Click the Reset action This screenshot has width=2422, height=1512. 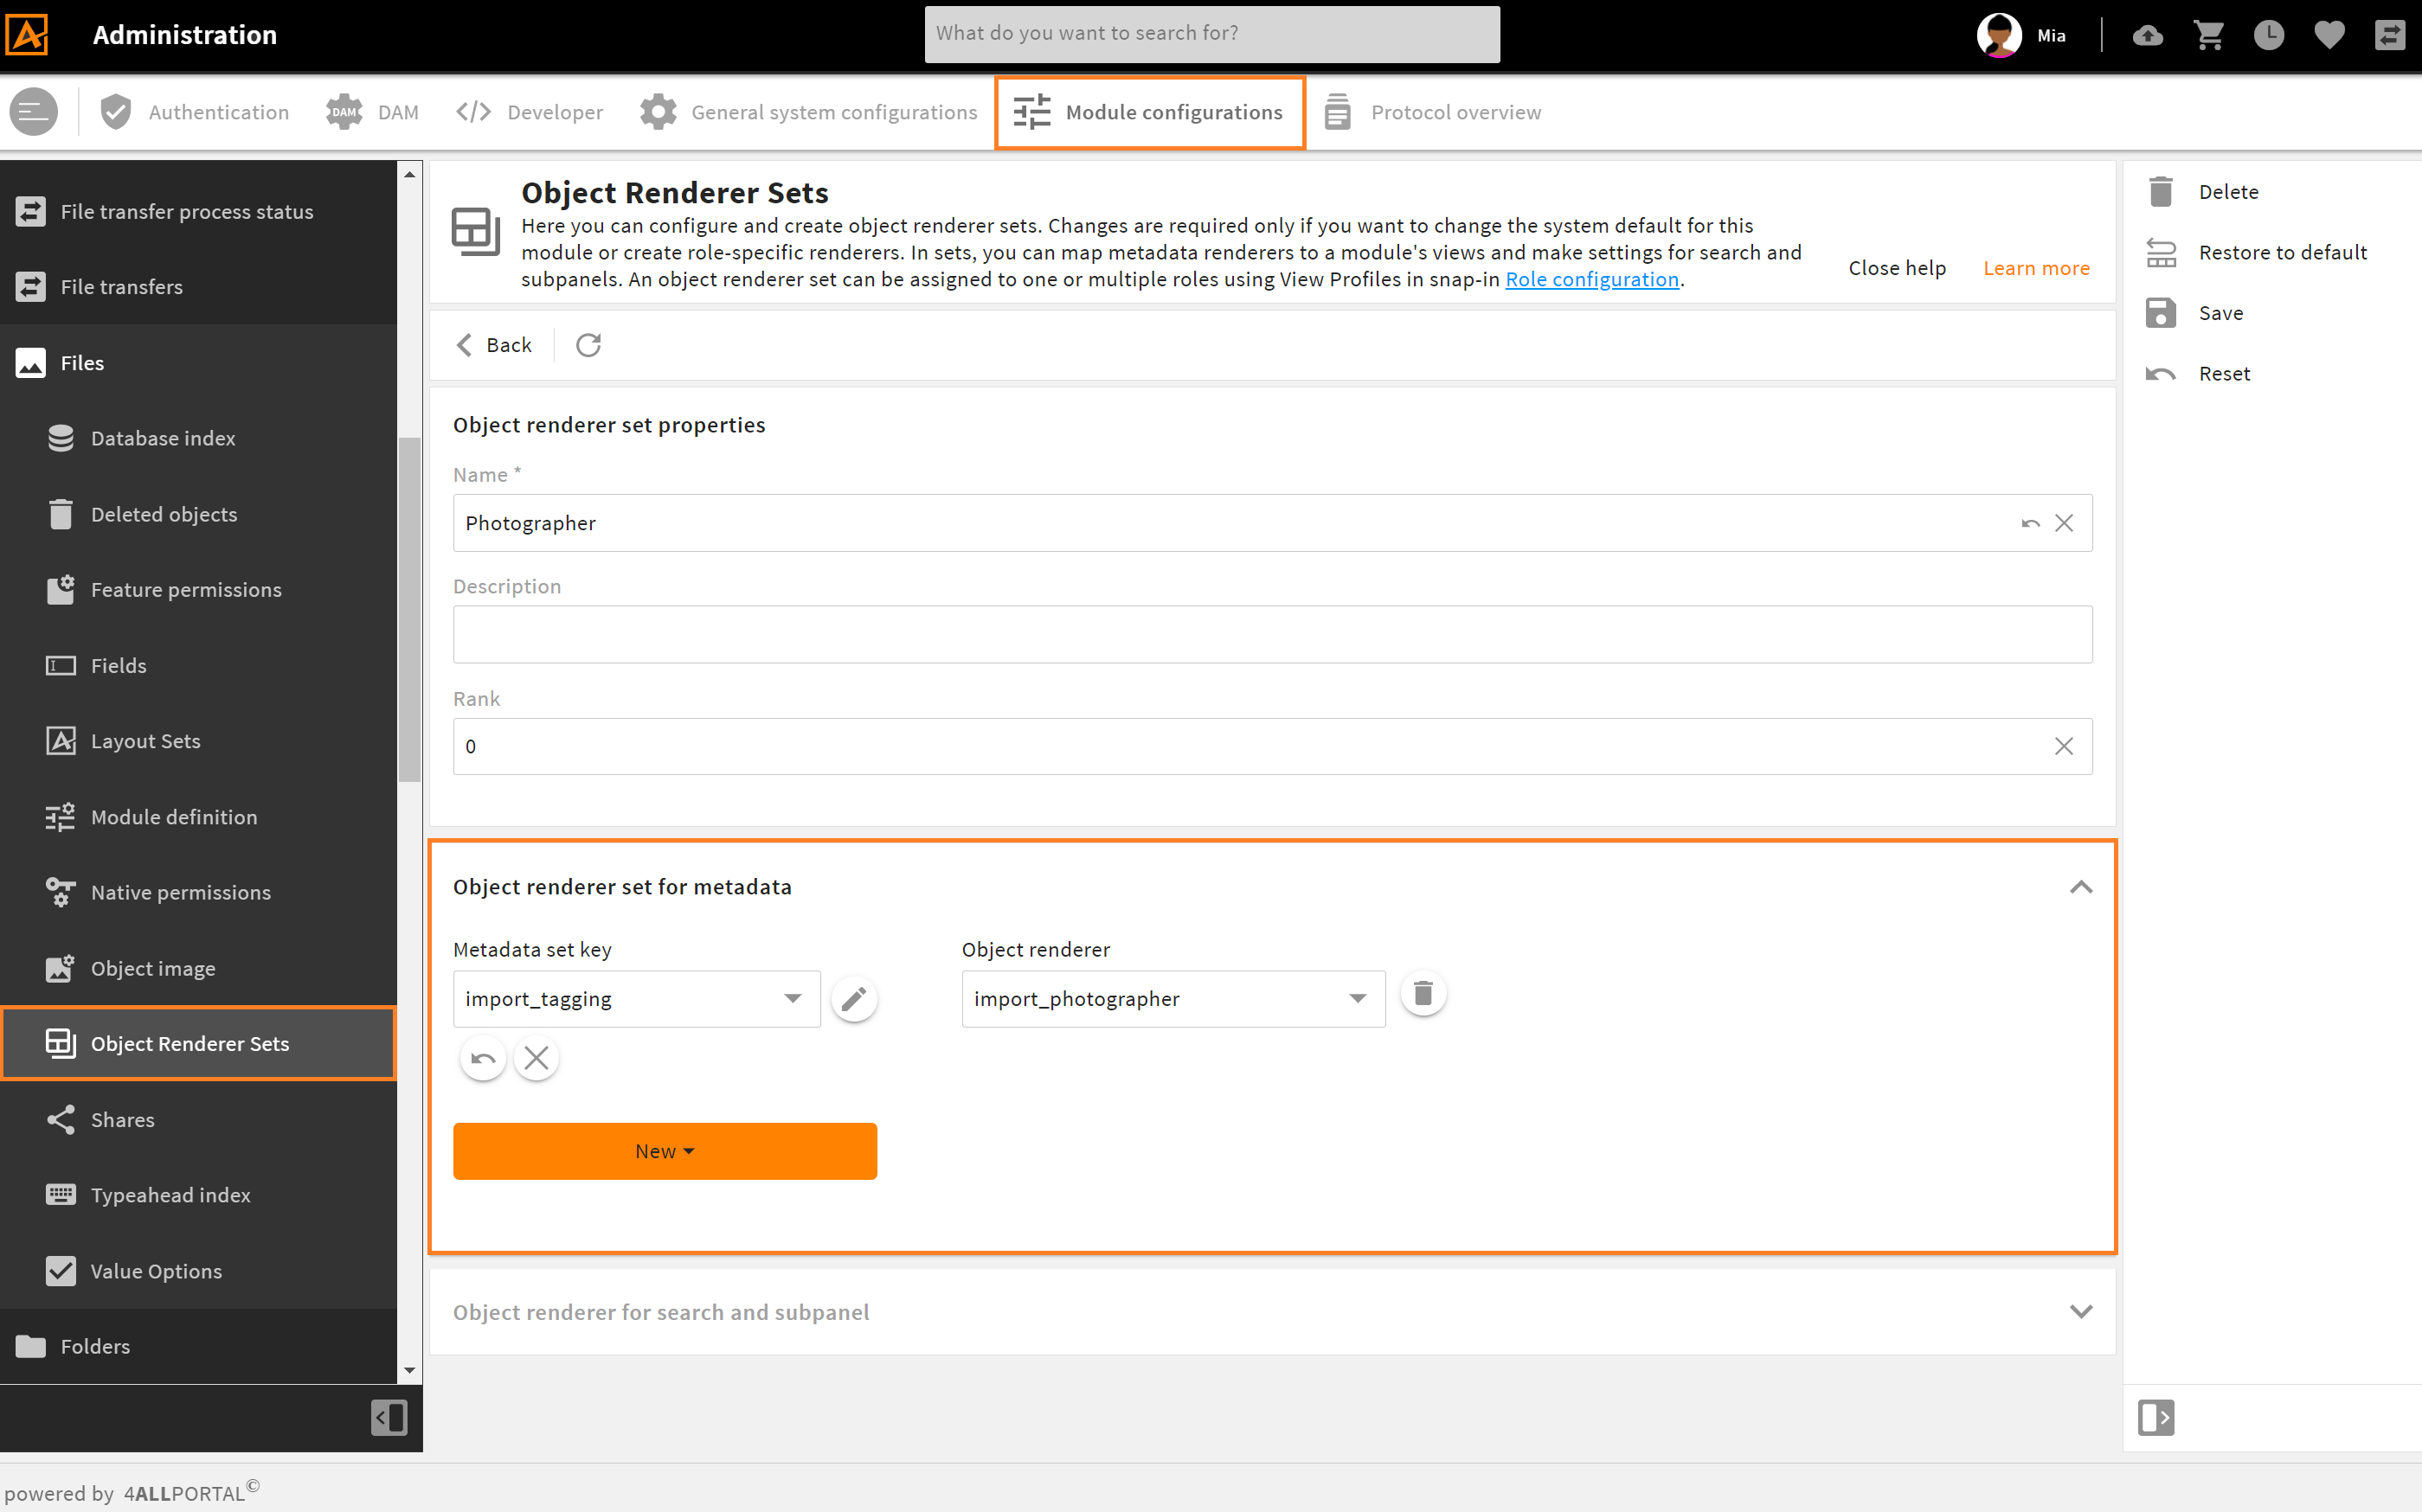[2198, 374]
